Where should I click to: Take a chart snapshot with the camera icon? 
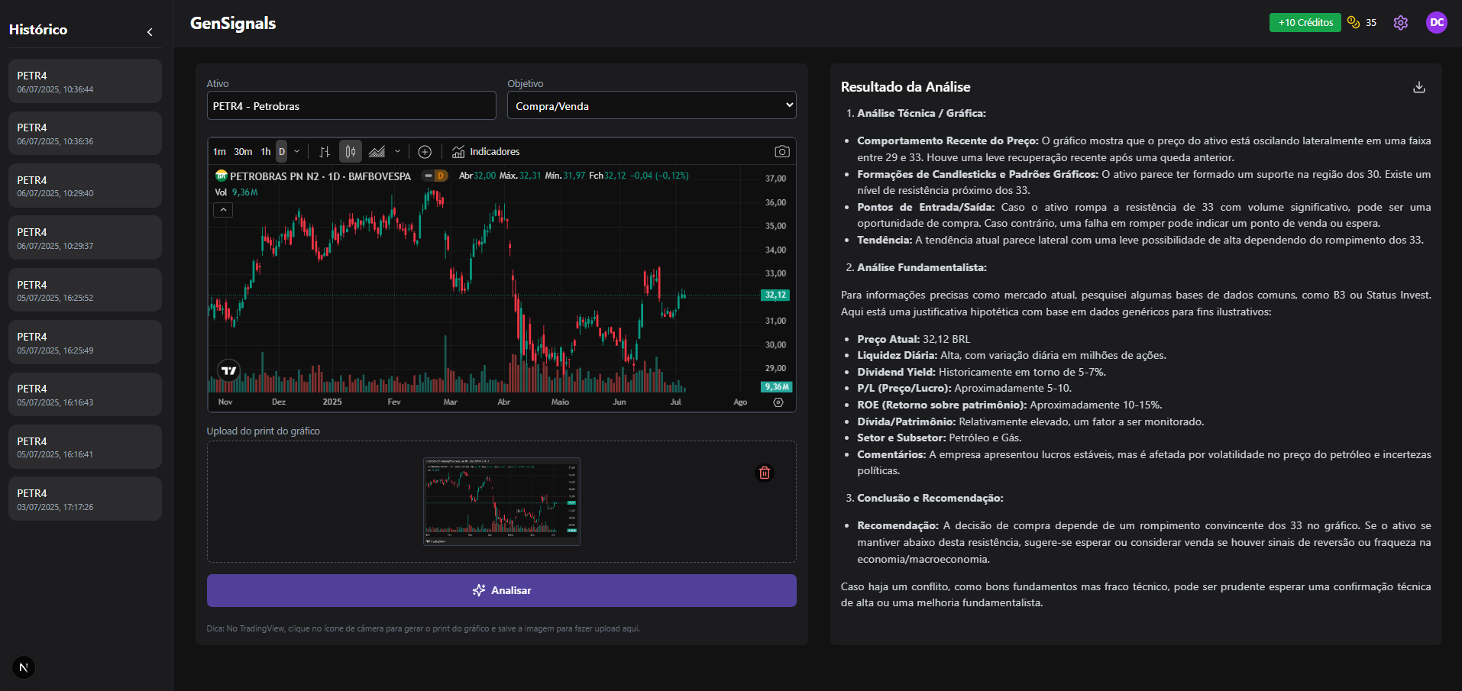[x=782, y=151]
